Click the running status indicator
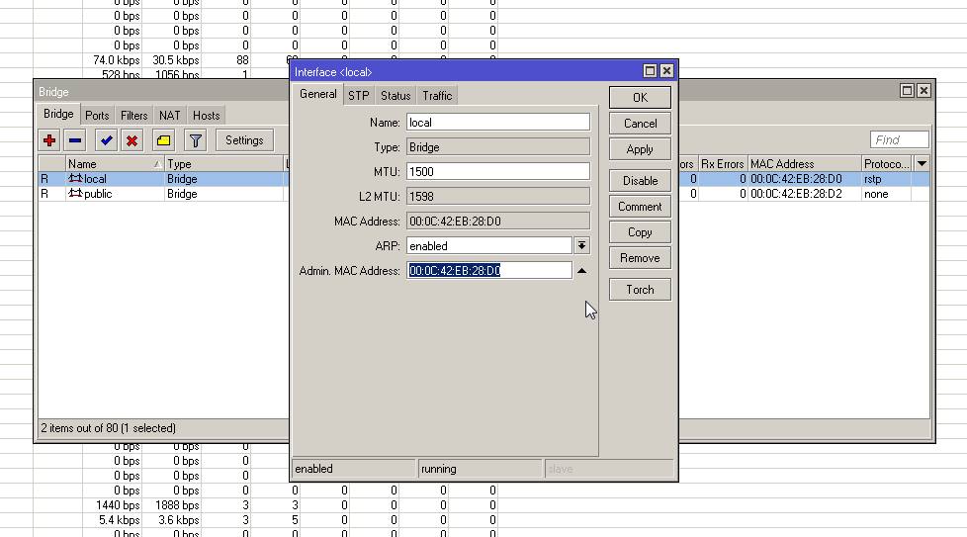Viewport: 967px width, 537px height. 481,469
